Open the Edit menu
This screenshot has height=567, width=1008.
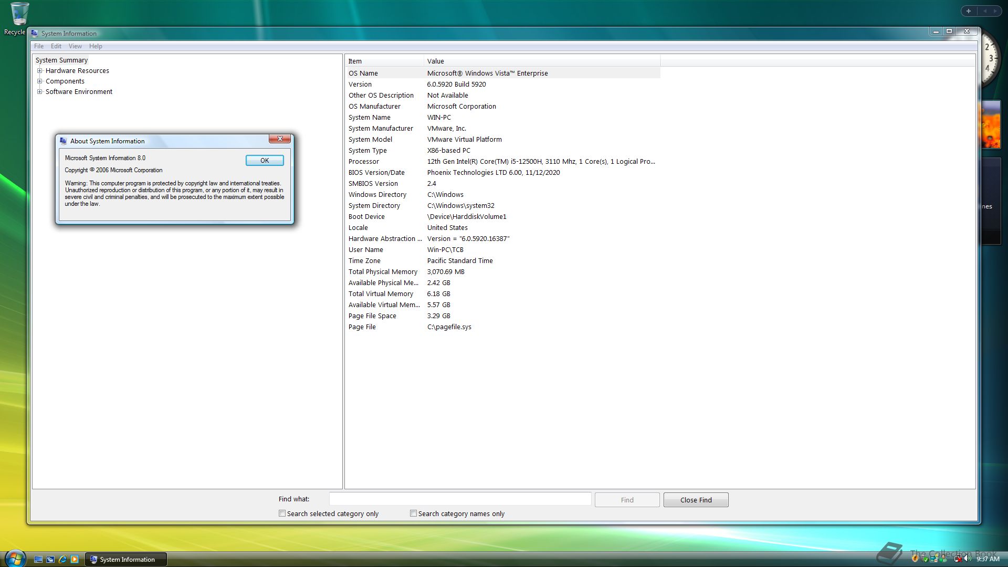click(x=56, y=46)
